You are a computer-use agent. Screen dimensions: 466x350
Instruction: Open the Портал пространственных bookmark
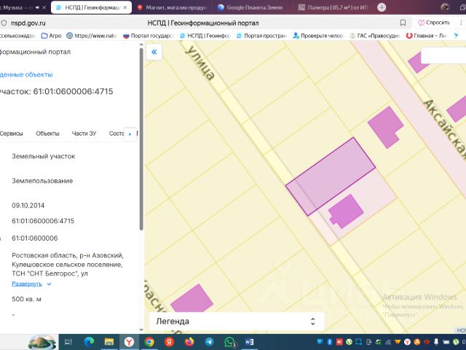[x=261, y=36]
